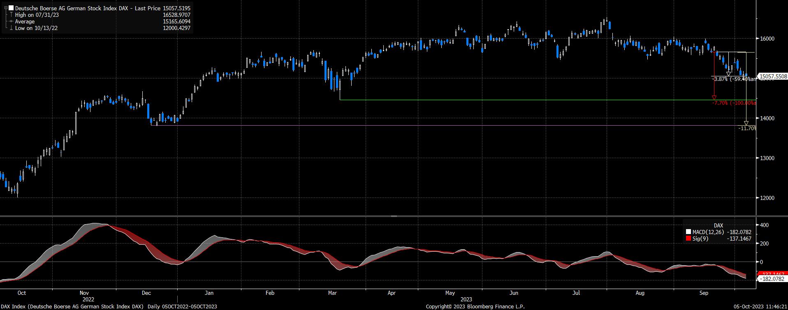Click the May label on the time axis
The image size is (788, 310).
coord(450,293)
